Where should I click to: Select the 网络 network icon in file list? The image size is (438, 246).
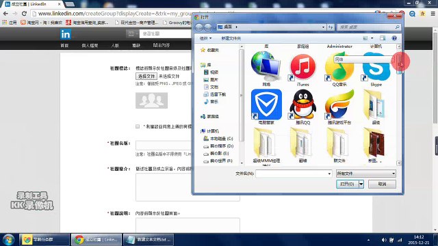click(266, 66)
